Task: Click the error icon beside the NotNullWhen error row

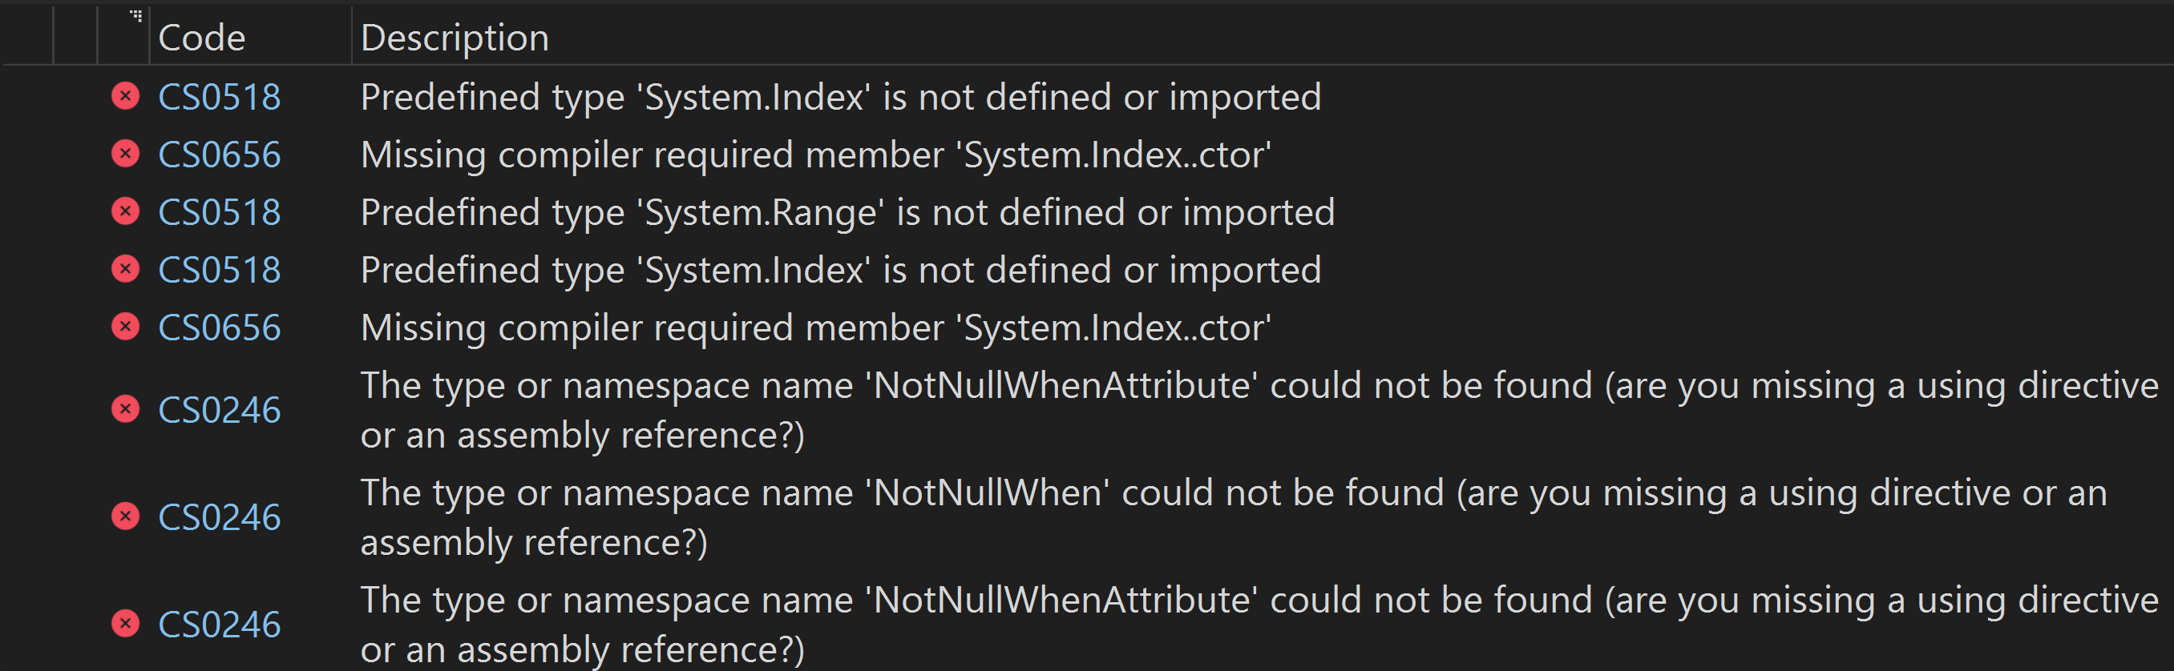Action: pos(125,517)
